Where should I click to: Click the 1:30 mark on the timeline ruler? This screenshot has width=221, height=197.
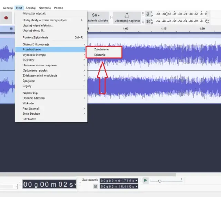202,29
